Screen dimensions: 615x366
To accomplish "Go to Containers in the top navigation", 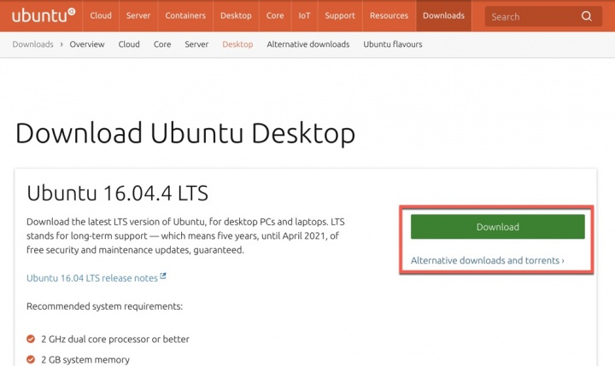I will (x=184, y=15).
